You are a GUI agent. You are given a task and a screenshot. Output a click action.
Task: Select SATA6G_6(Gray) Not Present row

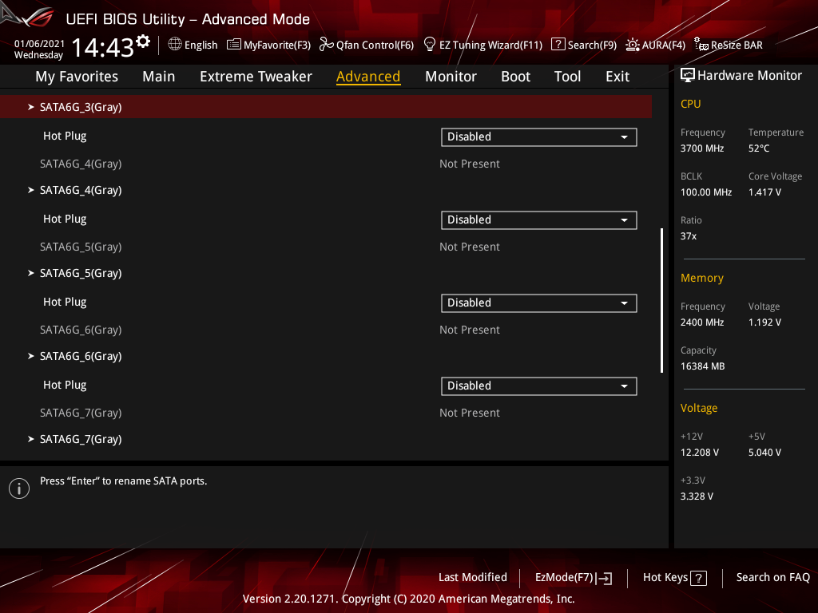tap(326, 330)
